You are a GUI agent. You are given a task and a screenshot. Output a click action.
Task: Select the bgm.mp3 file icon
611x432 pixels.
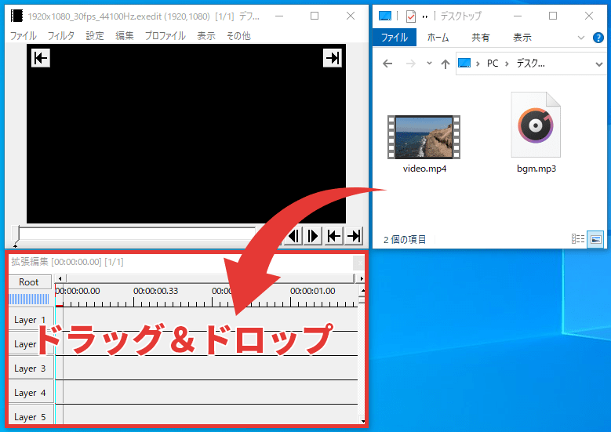tap(536, 125)
